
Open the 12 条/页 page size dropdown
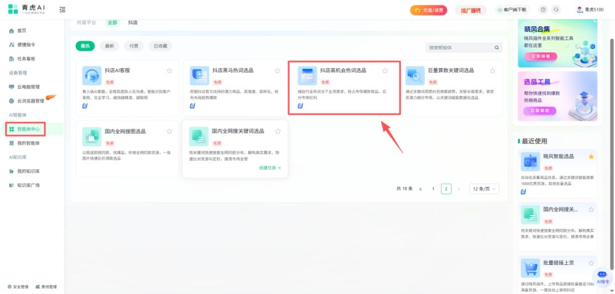(x=484, y=189)
